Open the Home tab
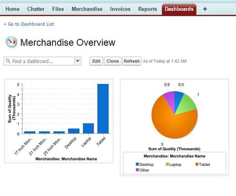This screenshot has width=236, height=196. (x=13, y=9)
